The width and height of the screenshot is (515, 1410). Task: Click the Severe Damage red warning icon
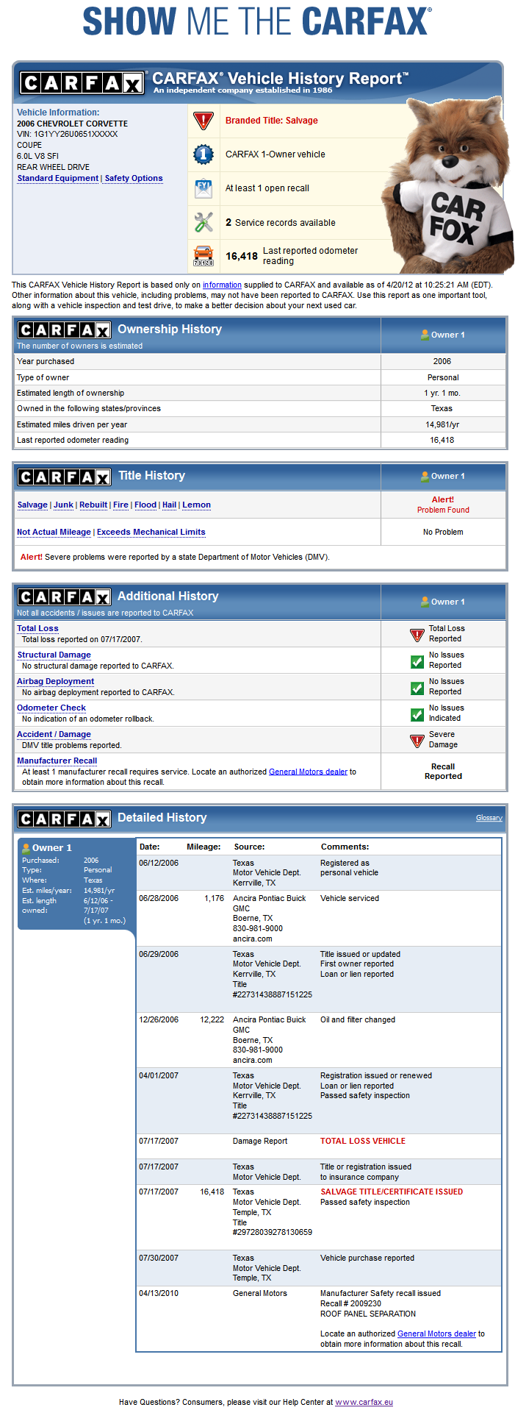pyautogui.click(x=417, y=740)
